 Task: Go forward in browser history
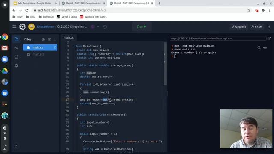coord(21,10)
